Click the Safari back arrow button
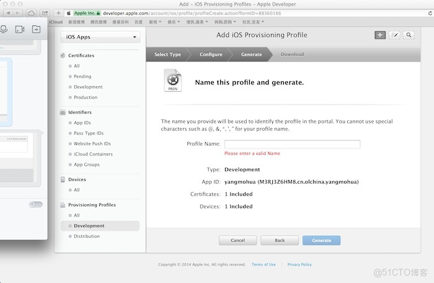Image resolution: width=434 pixels, height=283 pixels. 7,13
